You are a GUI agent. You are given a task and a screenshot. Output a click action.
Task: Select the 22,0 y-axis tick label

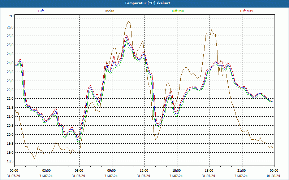pyautogui.click(x=10, y=99)
